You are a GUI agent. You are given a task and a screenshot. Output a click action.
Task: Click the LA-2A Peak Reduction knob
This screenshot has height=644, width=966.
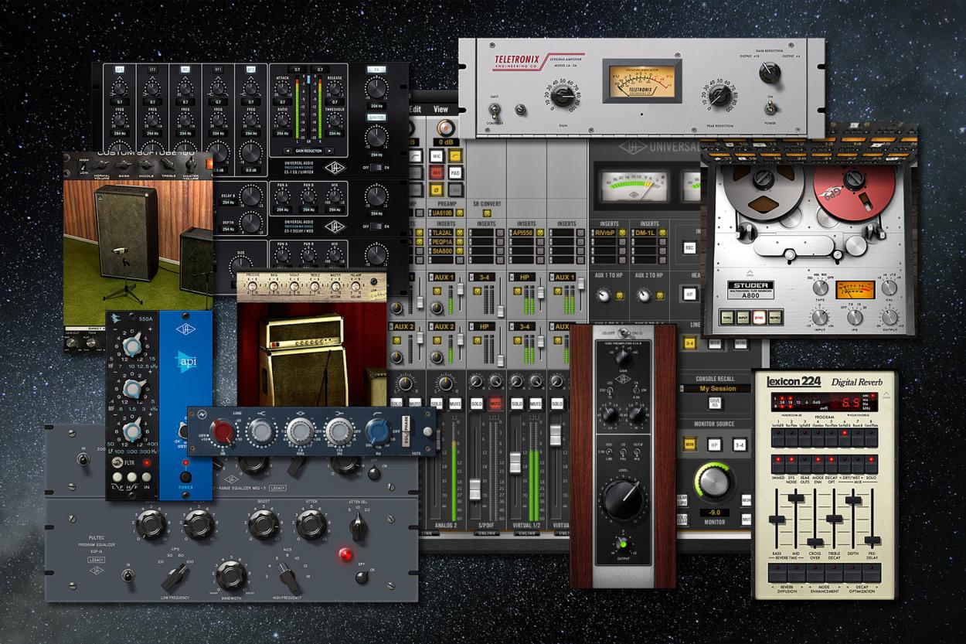click(720, 95)
